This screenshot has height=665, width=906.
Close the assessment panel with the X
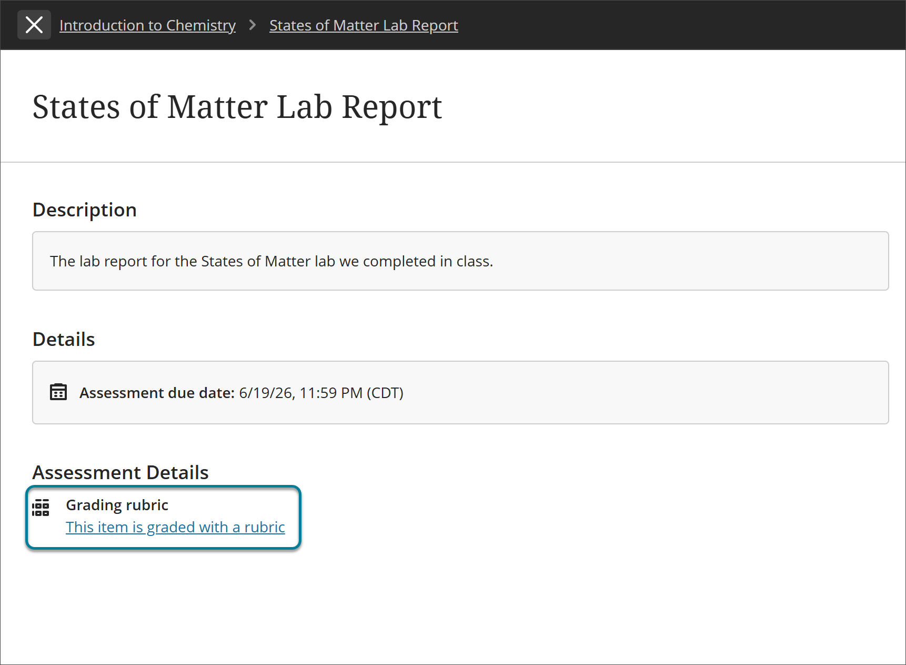(34, 25)
